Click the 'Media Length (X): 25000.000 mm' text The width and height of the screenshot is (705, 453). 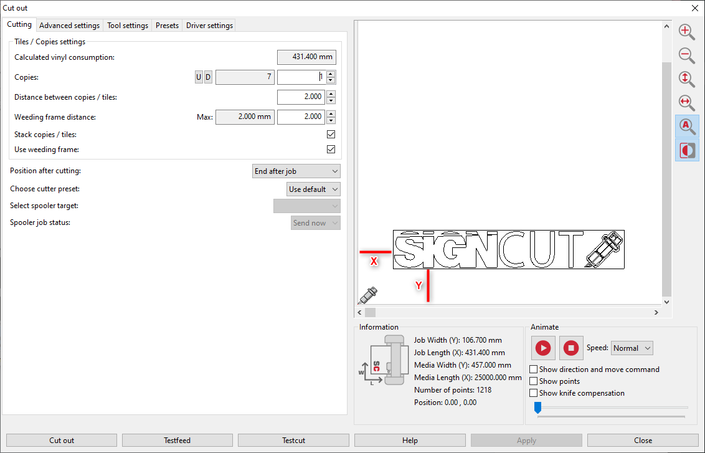(x=468, y=378)
